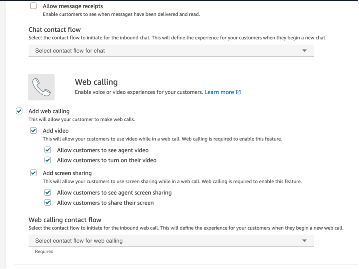359x269 pixels.
Task: Click the external link icon beside Learn more
Action: pos(238,92)
